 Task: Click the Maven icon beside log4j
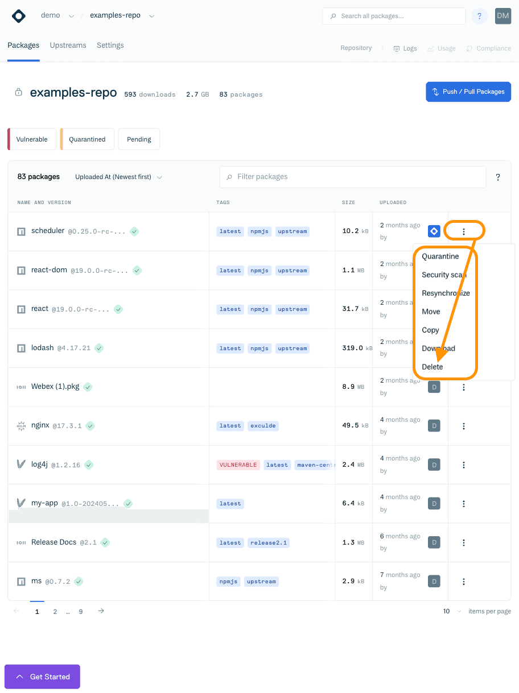pyautogui.click(x=21, y=464)
